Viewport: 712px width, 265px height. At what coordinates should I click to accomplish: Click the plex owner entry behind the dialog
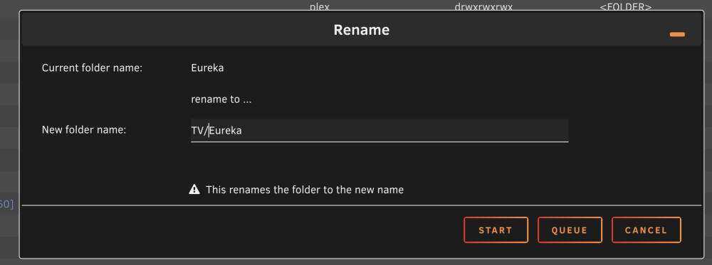(x=319, y=6)
